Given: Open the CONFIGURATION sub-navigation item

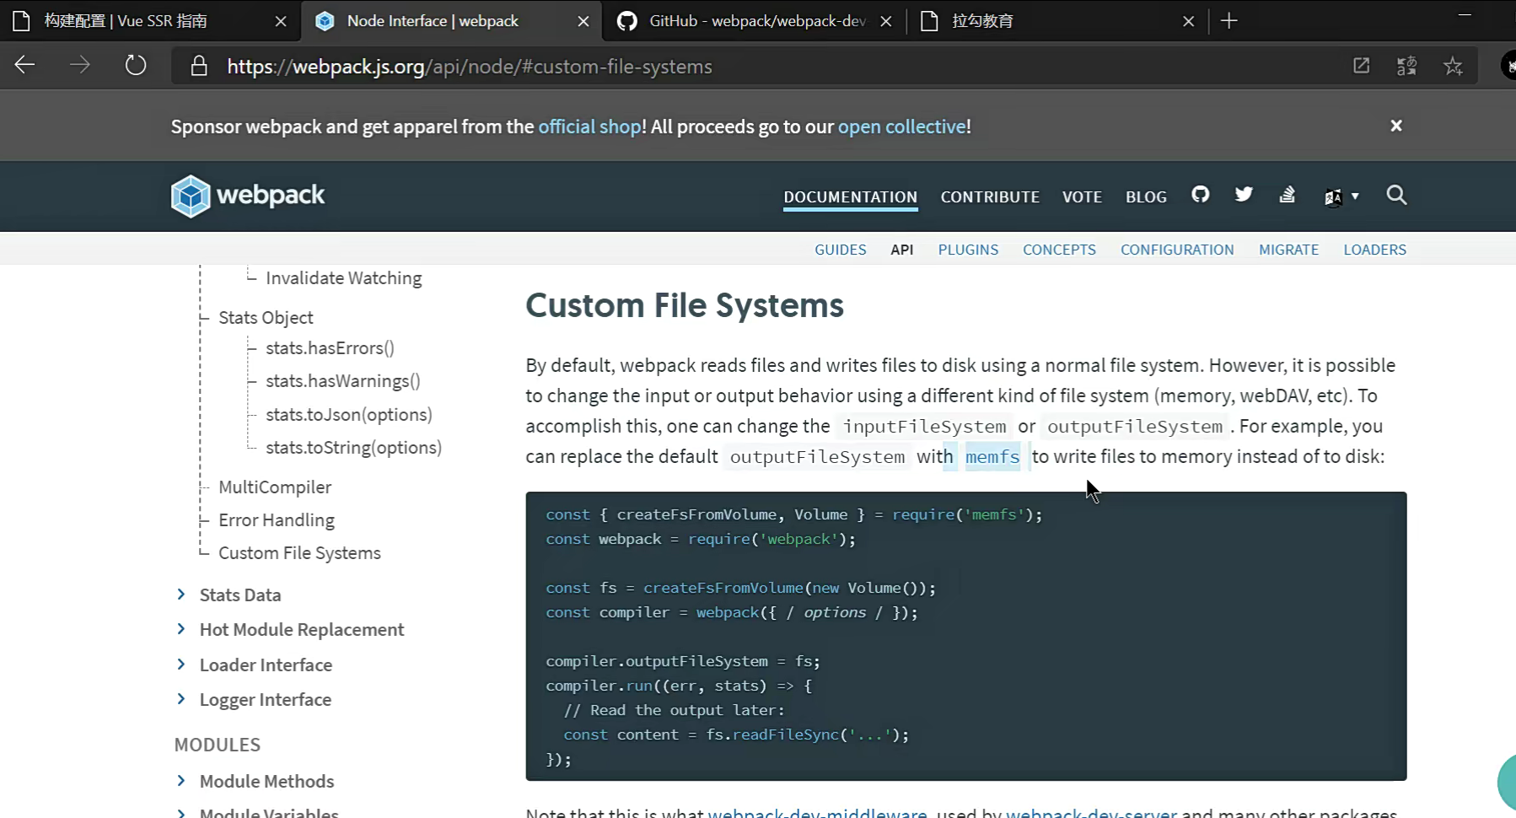Looking at the screenshot, I should pos(1176,250).
